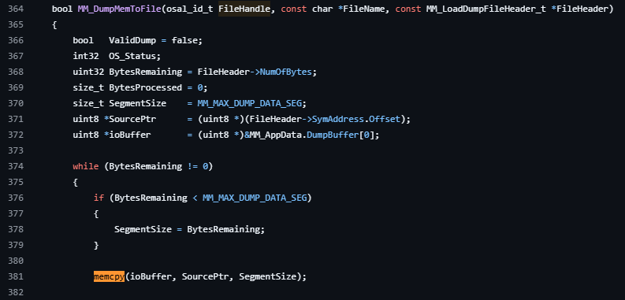Click the OS_Status variable on line 367
This screenshot has height=300, width=625.
pyautogui.click(x=132, y=56)
